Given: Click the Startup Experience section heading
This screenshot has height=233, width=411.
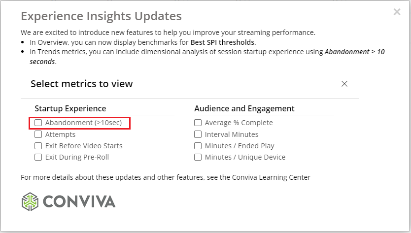Looking at the screenshot, I should tap(70, 108).
